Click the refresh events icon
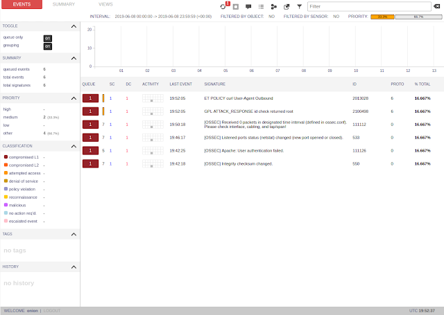Image resolution: width=444 pixels, height=315 pixels. coord(223,6)
